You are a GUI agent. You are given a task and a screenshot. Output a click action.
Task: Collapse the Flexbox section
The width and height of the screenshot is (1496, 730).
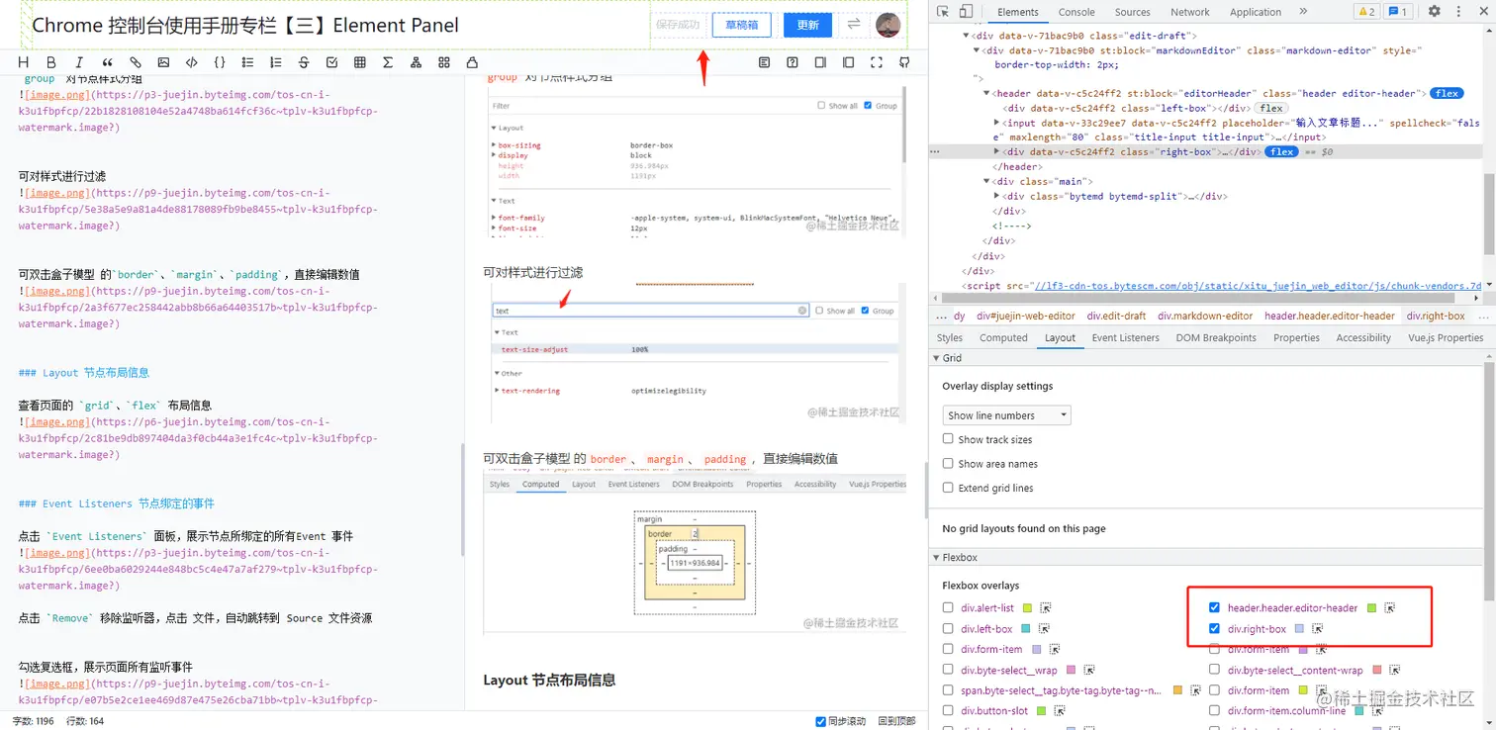coord(937,558)
